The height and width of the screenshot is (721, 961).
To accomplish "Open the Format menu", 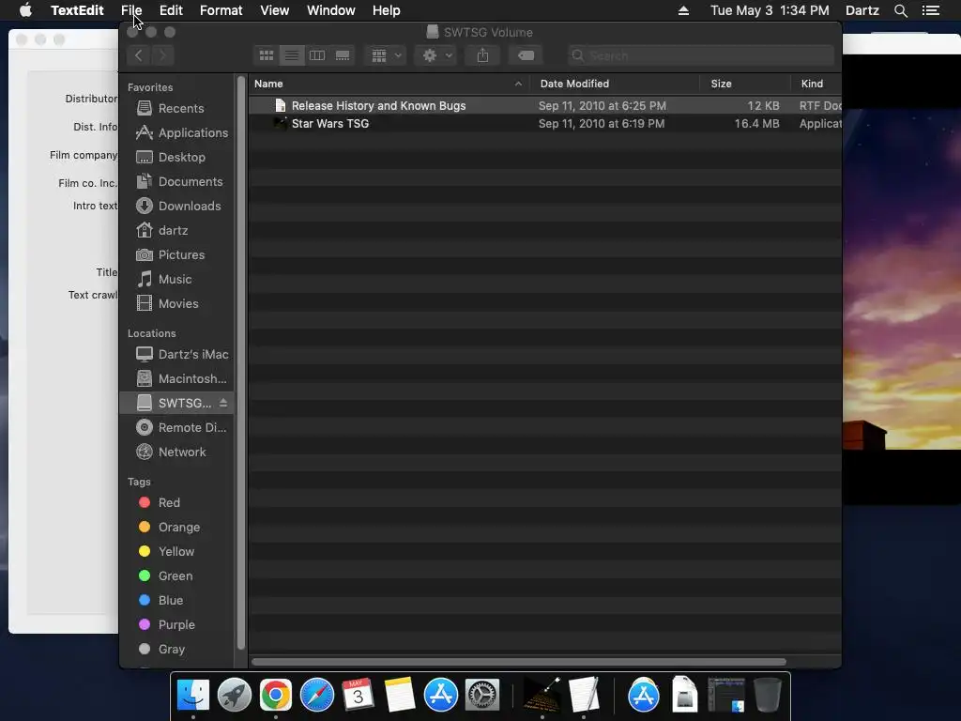I will tap(221, 10).
